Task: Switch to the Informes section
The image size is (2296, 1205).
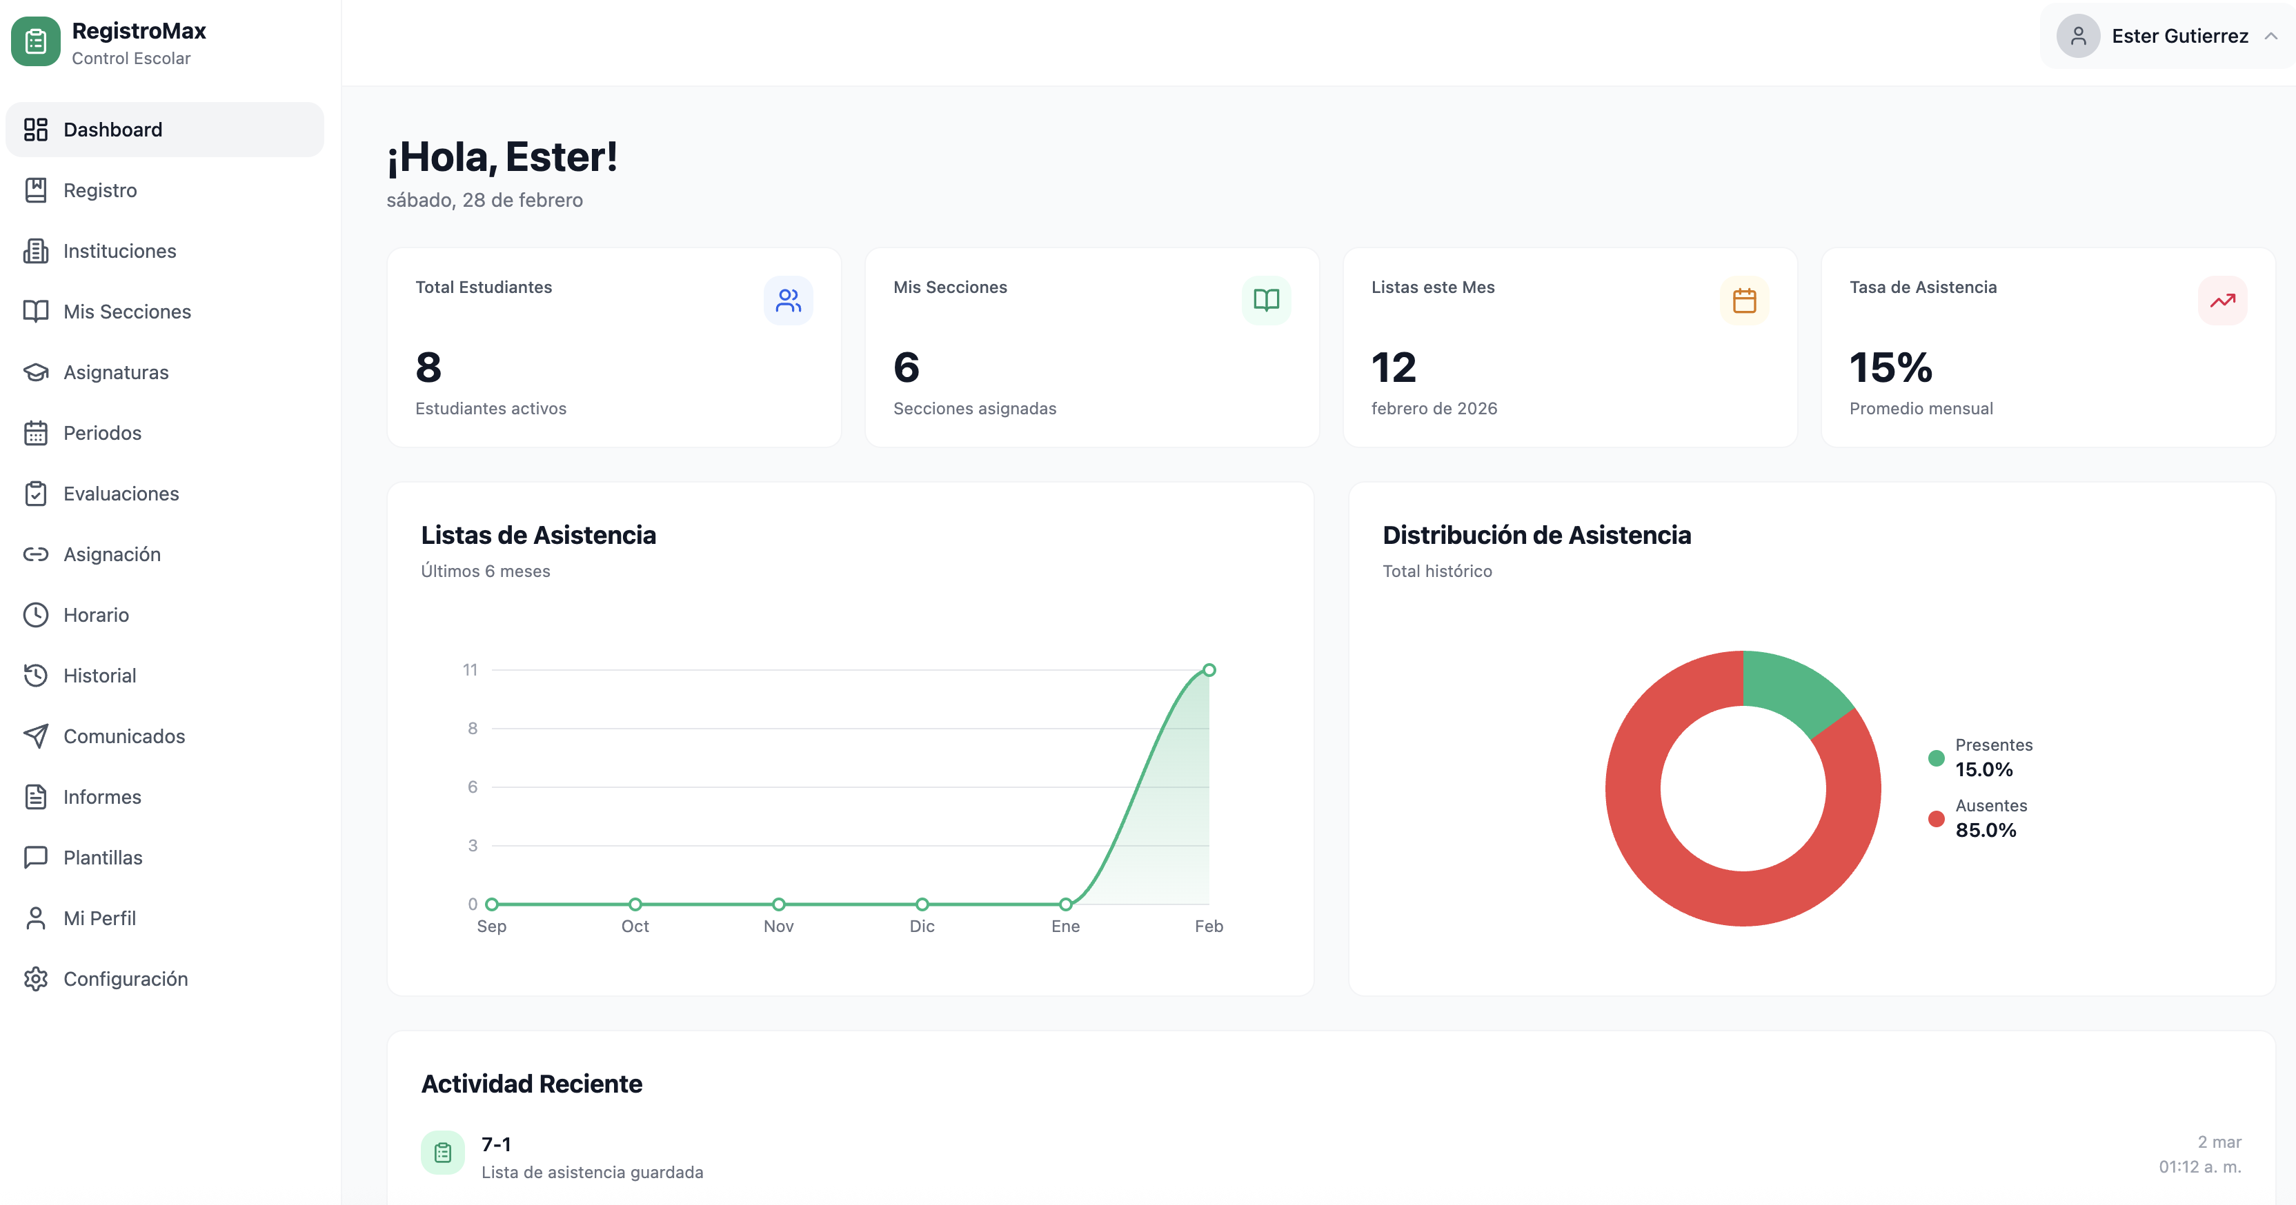Action: point(101,796)
